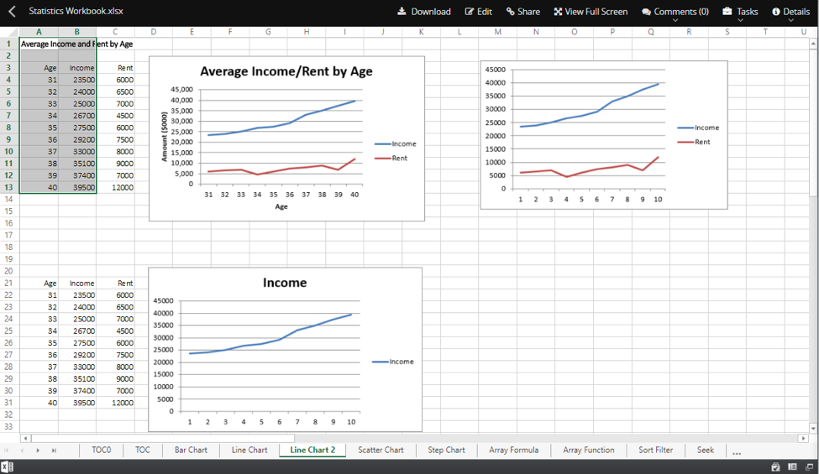Click the 'Age' header cell in row 21
The height and width of the screenshot is (474, 819).
pyautogui.click(x=39, y=283)
